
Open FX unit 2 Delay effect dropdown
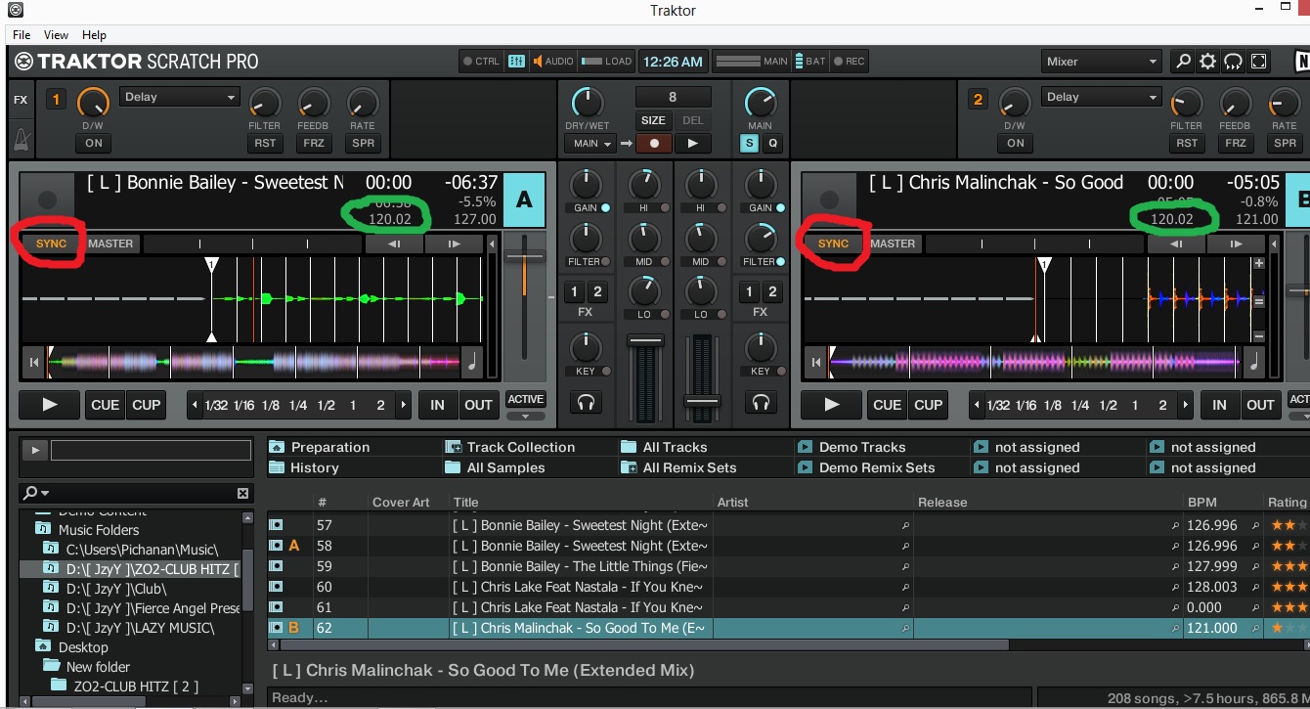click(1102, 97)
